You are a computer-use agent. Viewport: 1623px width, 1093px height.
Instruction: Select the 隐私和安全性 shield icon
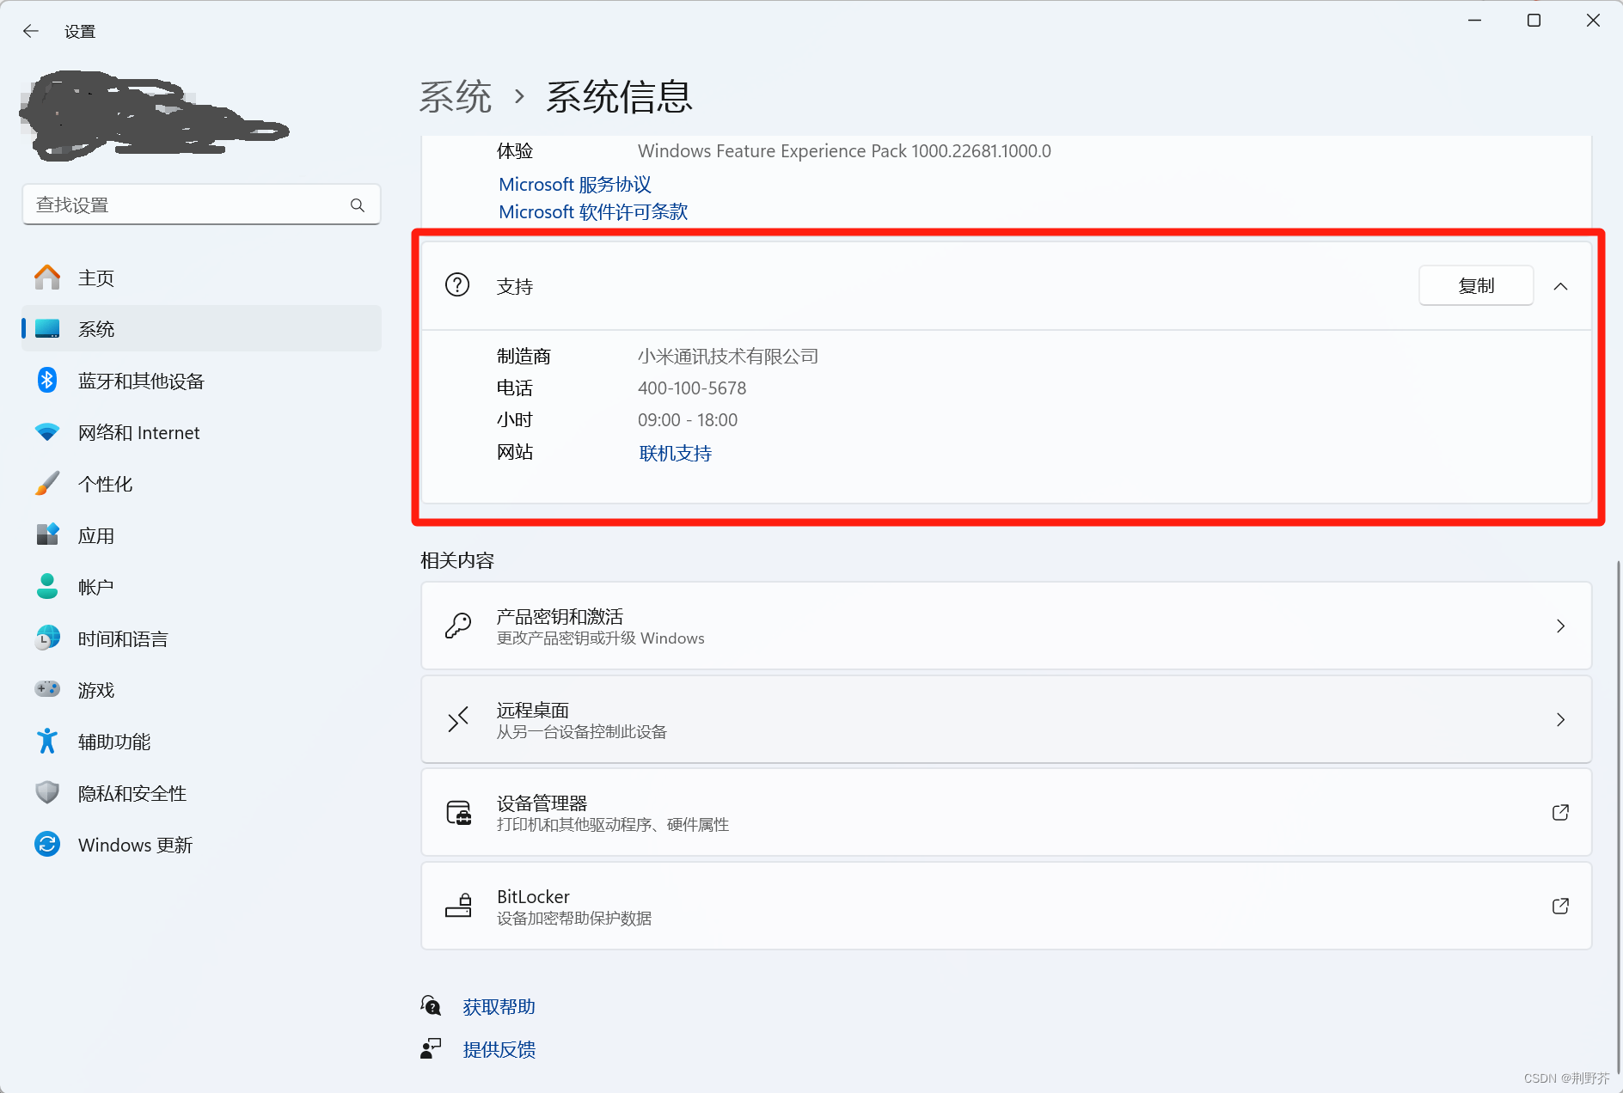[x=47, y=792]
